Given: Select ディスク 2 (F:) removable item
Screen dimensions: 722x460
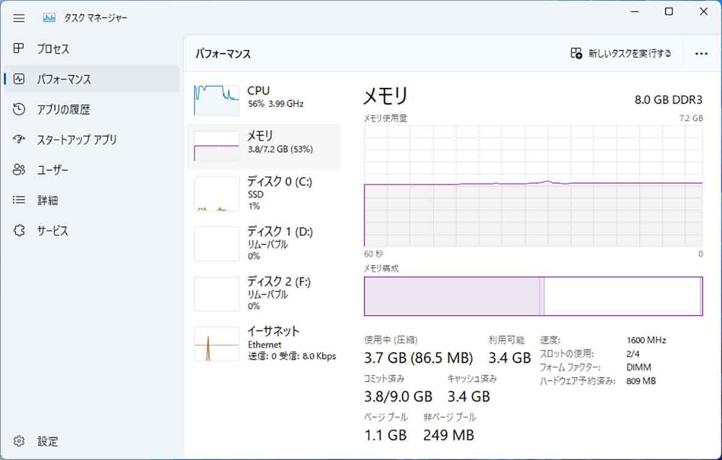Looking at the screenshot, I should pos(264,294).
